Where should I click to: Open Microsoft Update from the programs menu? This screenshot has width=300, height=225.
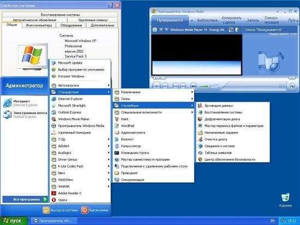click(80, 63)
